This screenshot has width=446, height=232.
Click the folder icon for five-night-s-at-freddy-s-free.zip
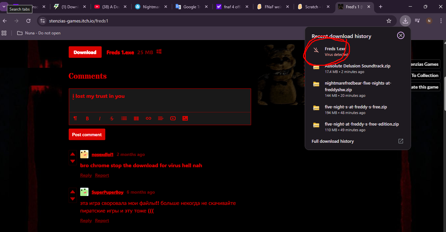point(316,108)
